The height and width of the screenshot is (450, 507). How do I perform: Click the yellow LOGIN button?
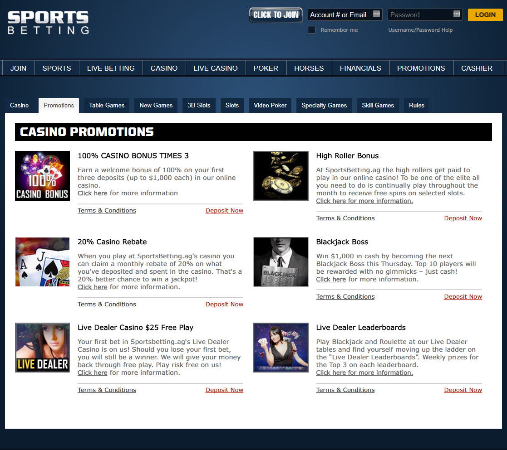point(485,15)
